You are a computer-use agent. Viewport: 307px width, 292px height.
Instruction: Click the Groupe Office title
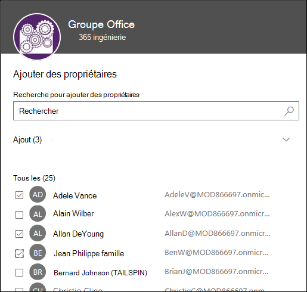click(101, 25)
